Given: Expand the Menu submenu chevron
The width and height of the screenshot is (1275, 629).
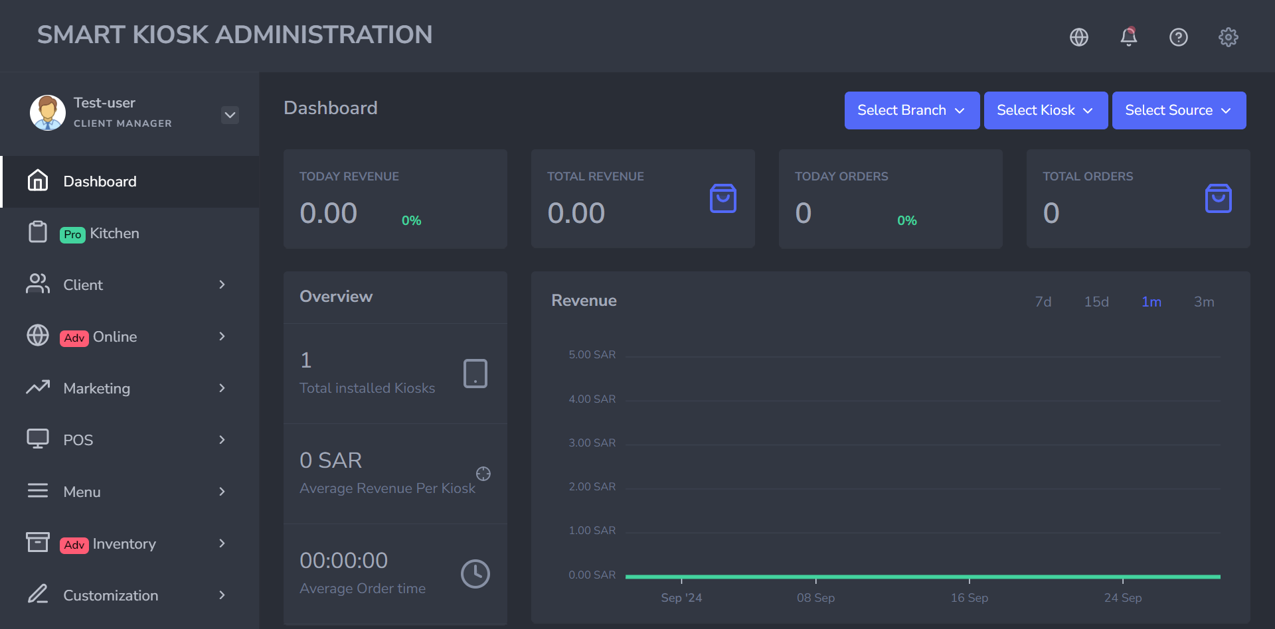Looking at the screenshot, I should click(x=222, y=492).
